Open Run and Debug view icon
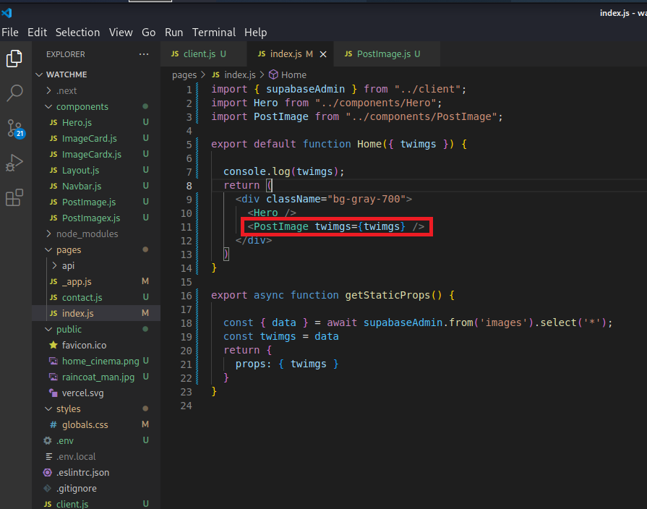Image resolution: width=647 pixels, height=509 pixels. [14, 163]
